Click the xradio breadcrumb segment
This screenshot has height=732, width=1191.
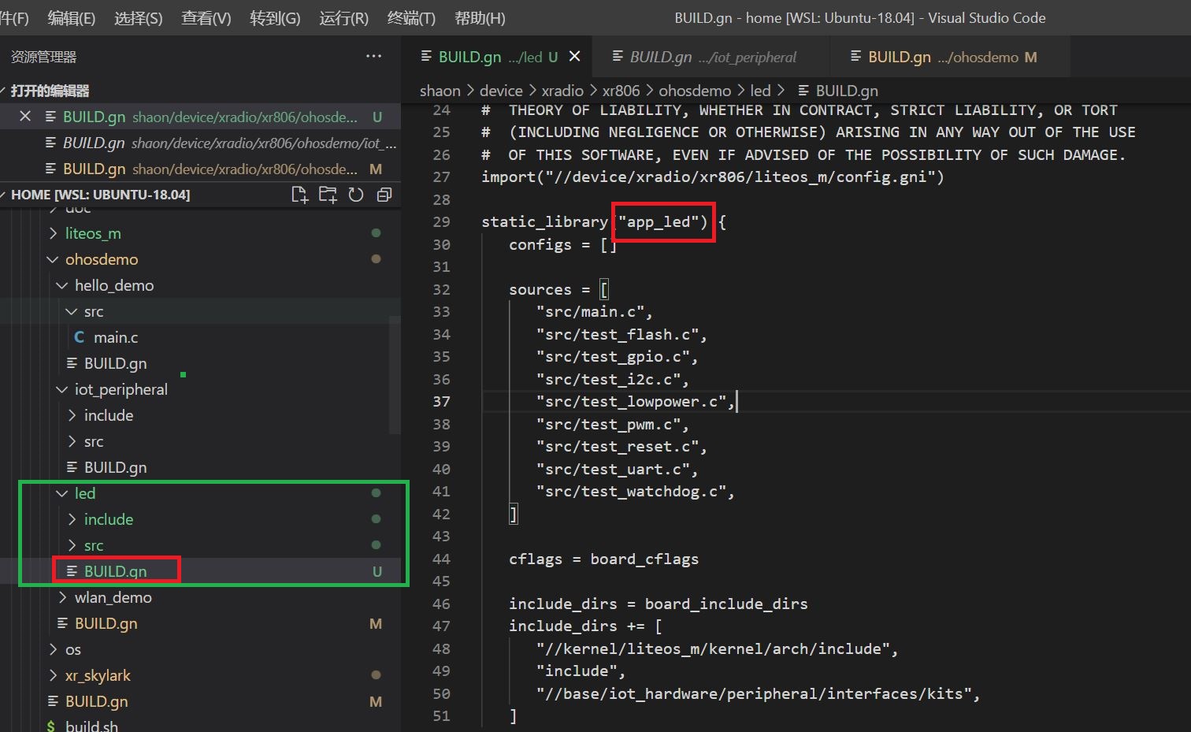[x=562, y=91]
